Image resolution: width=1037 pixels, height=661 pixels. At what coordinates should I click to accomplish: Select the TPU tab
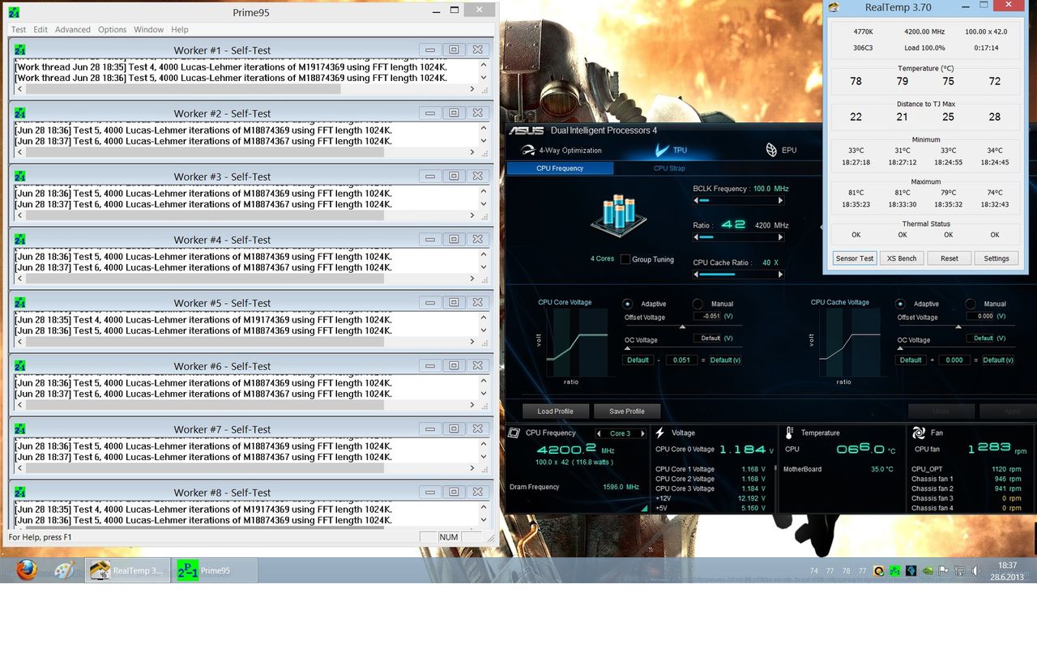pos(671,150)
